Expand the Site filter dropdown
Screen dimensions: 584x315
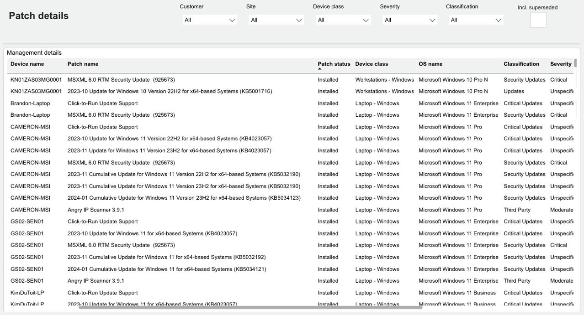click(x=276, y=20)
